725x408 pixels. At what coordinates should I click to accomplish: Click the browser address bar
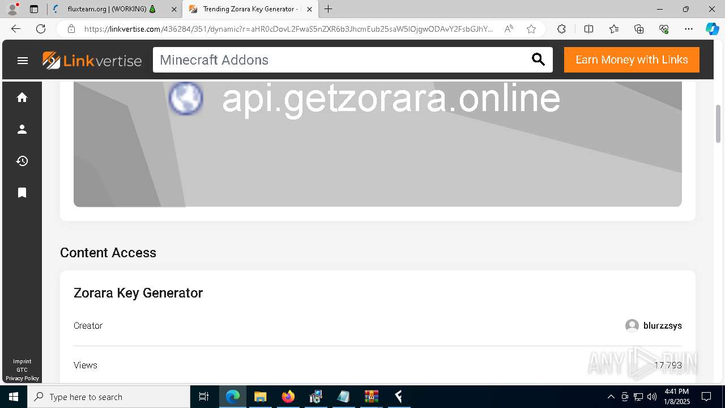coord(289,29)
